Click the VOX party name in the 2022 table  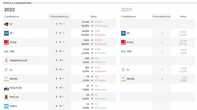click(12, 51)
